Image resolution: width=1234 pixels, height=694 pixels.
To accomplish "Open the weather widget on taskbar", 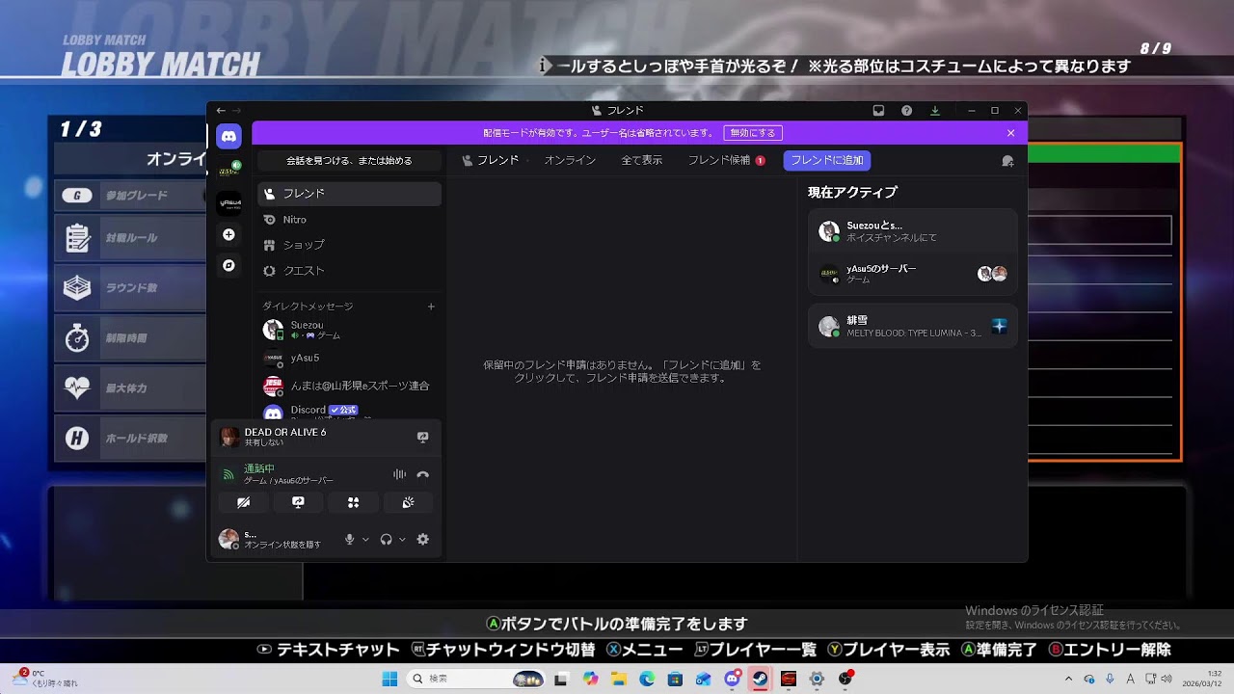I will click(46, 679).
